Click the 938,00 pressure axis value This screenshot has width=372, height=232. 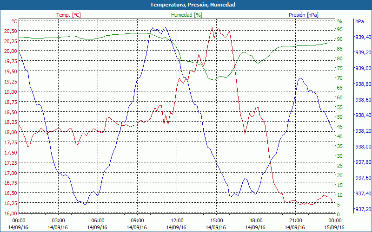[x=362, y=147]
